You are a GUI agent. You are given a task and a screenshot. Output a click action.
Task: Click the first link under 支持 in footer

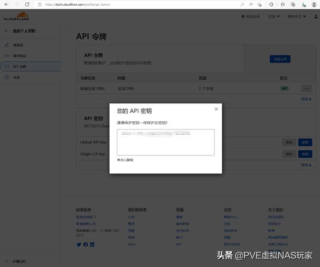[x=230, y=217]
